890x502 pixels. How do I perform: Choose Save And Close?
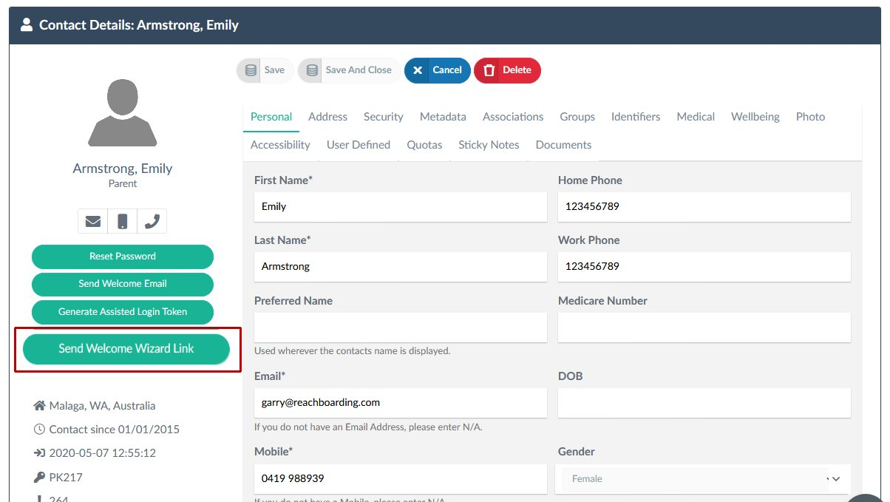click(x=349, y=70)
